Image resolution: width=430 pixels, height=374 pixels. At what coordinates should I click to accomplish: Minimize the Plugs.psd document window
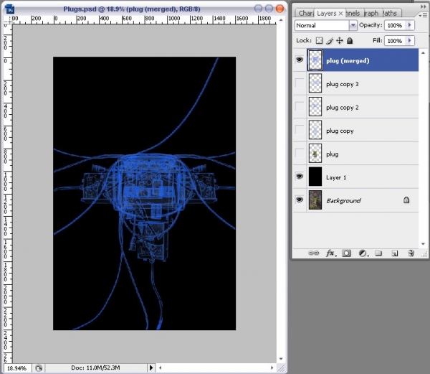(258, 9)
